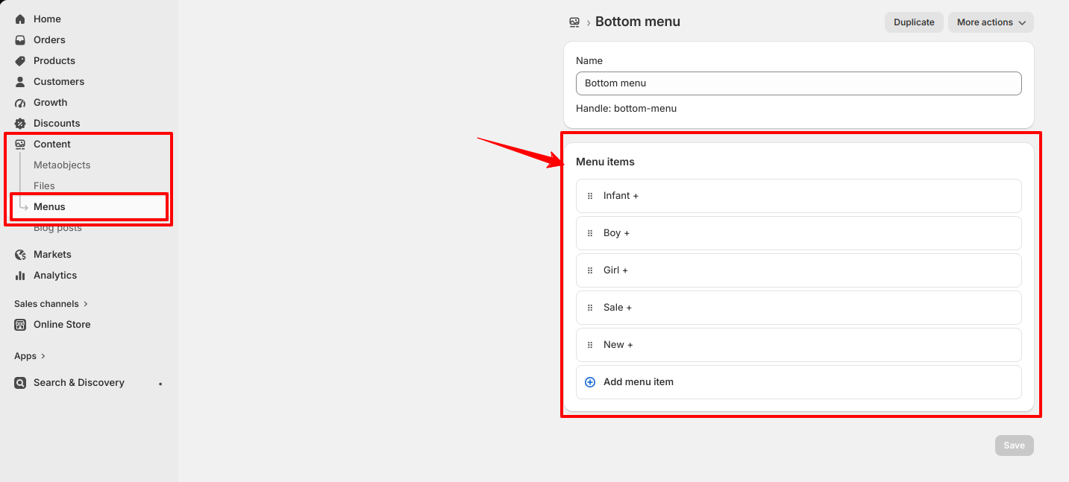Open the Sale + menu item

pos(798,308)
